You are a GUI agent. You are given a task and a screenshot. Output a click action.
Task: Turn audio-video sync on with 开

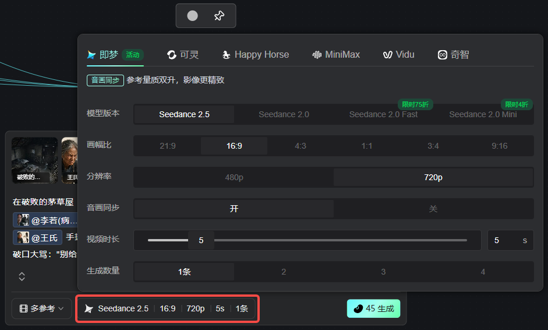(234, 209)
